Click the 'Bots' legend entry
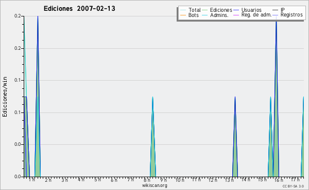Viewport: 309px width, 190px height. coord(190,15)
